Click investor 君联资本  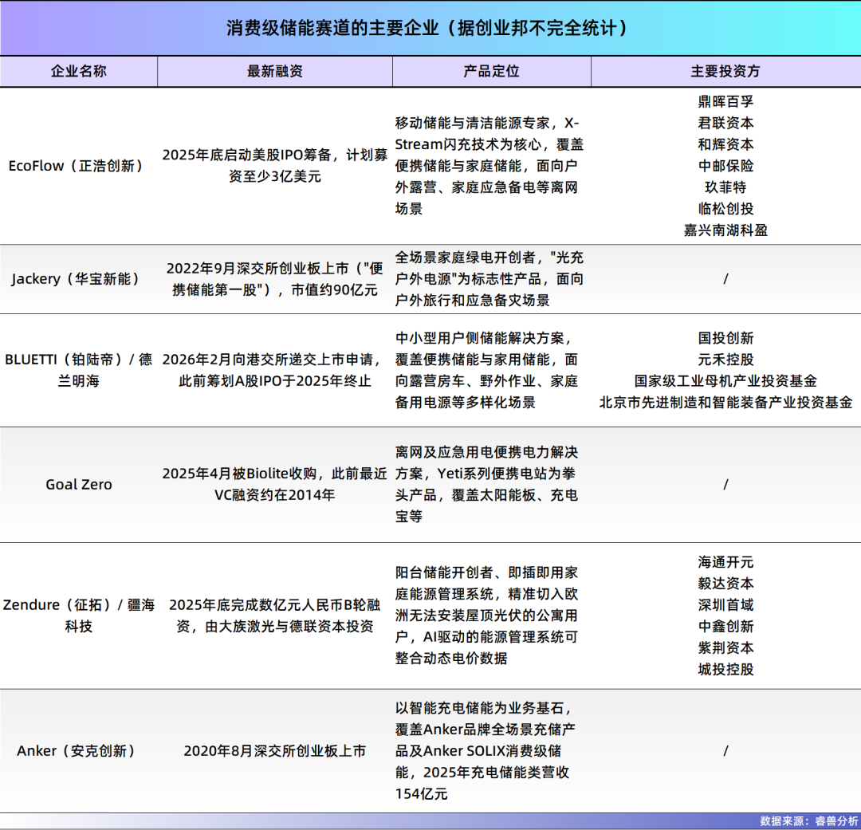725,123
